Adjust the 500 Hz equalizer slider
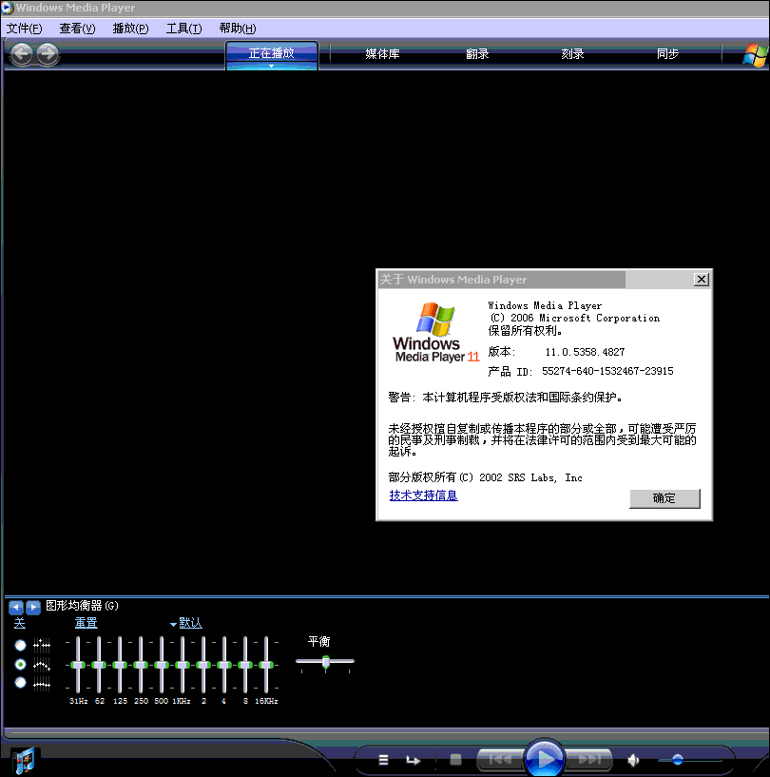 click(162, 665)
